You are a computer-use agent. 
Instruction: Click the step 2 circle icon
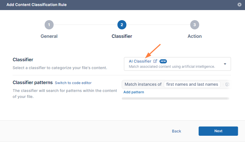click(x=122, y=25)
